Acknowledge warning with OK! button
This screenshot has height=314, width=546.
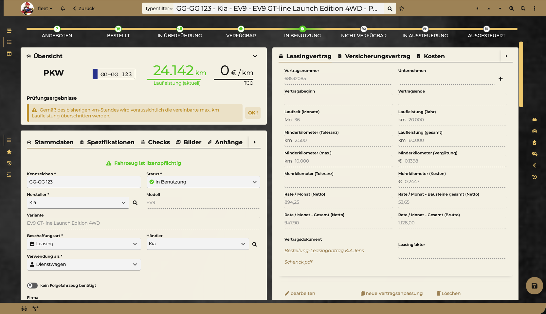coord(253,113)
